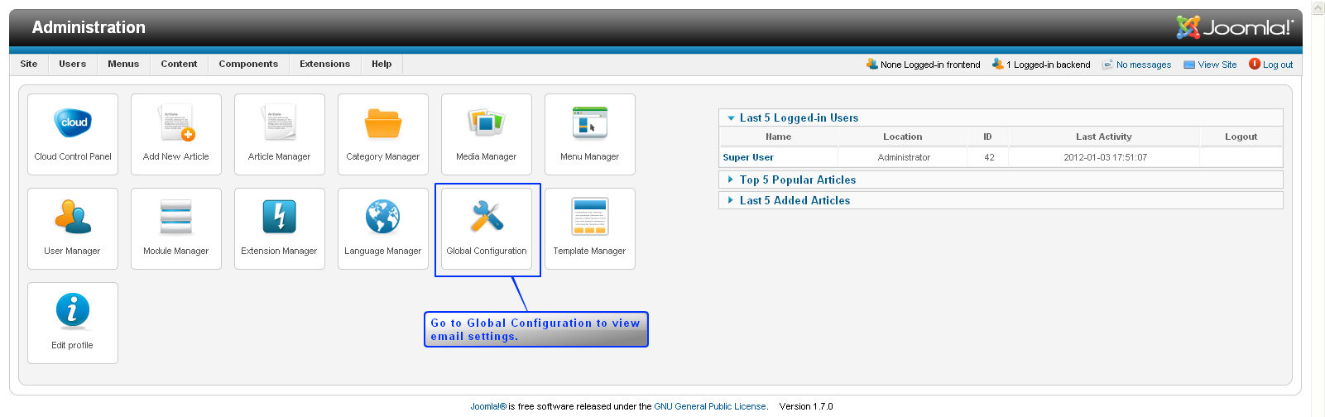
Task: Click the messages envelope icon
Action: (x=1107, y=64)
